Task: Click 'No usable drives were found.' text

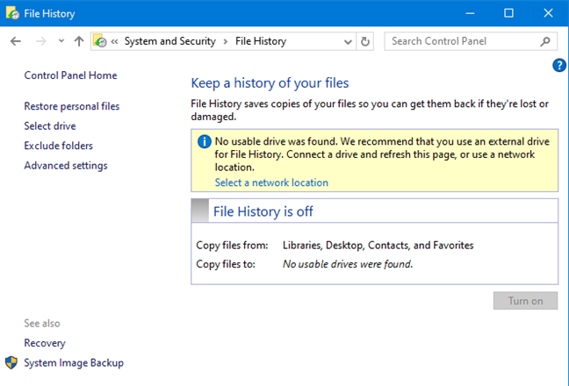Action: (348, 264)
